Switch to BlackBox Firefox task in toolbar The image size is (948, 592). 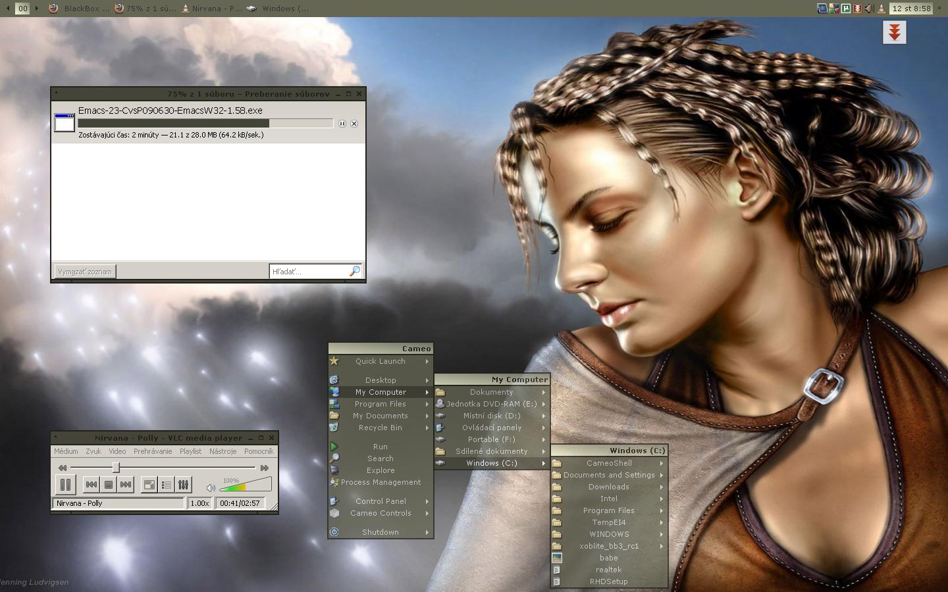tap(78, 9)
